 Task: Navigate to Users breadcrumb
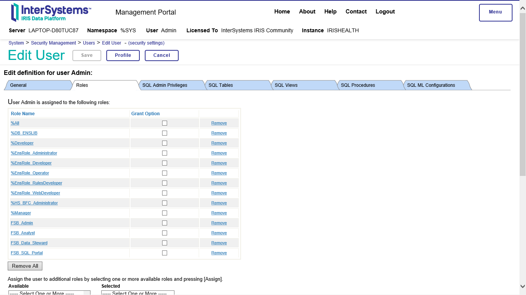click(x=89, y=43)
